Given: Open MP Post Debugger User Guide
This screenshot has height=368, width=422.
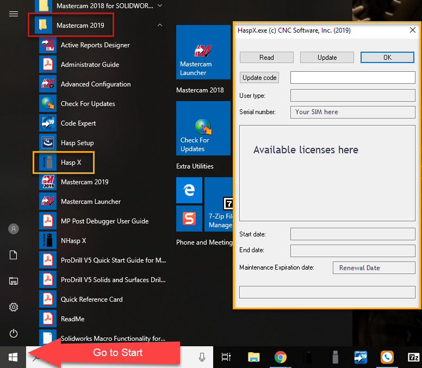Looking at the screenshot, I should [x=102, y=221].
